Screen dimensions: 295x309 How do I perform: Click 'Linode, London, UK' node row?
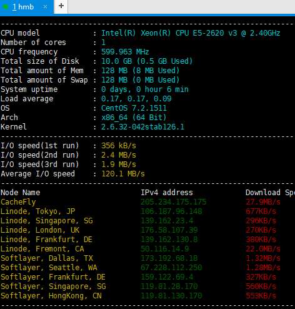click(40, 230)
